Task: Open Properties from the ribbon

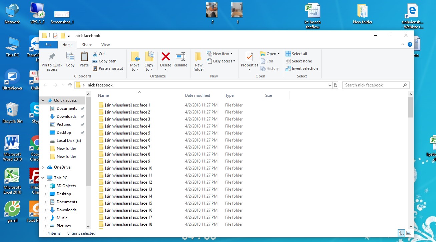Action: point(249,59)
